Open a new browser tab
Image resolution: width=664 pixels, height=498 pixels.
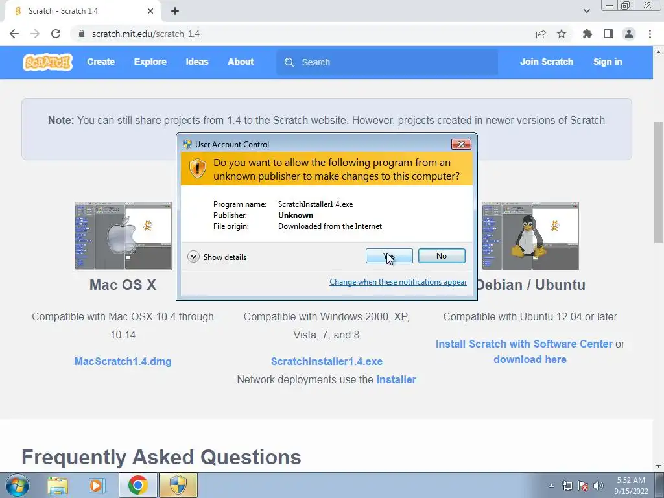tap(175, 11)
